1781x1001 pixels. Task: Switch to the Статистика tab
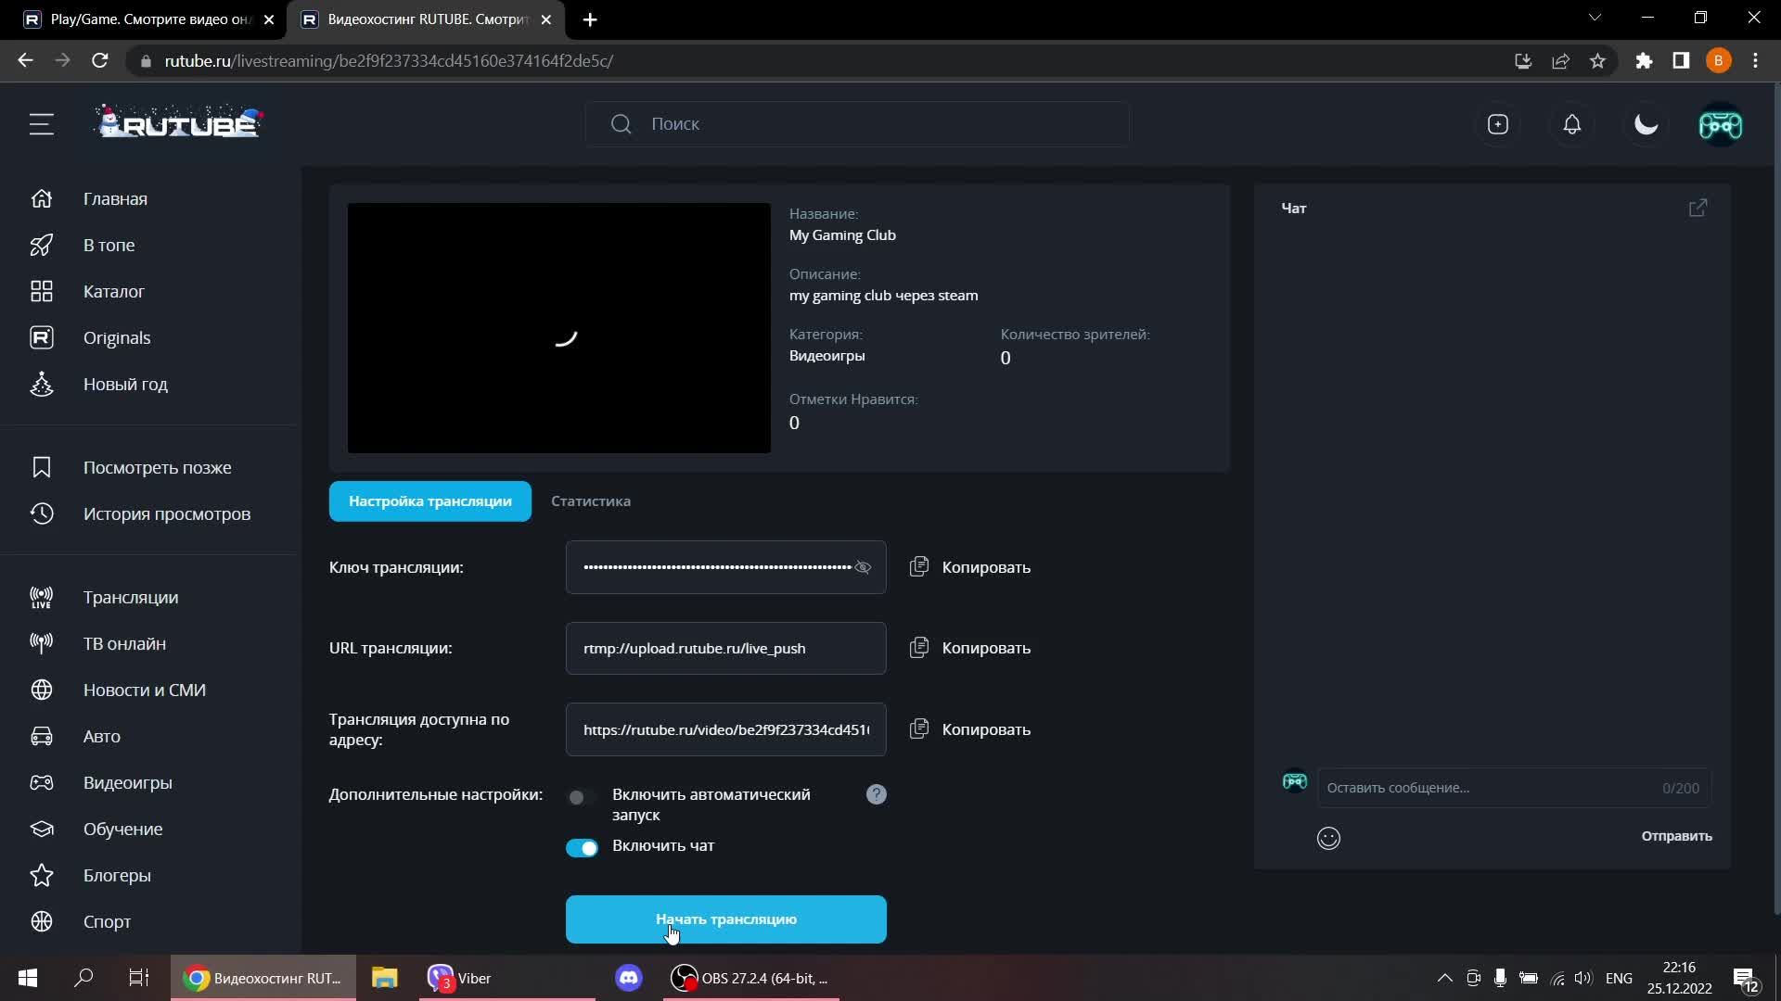pyautogui.click(x=590, y=500)
